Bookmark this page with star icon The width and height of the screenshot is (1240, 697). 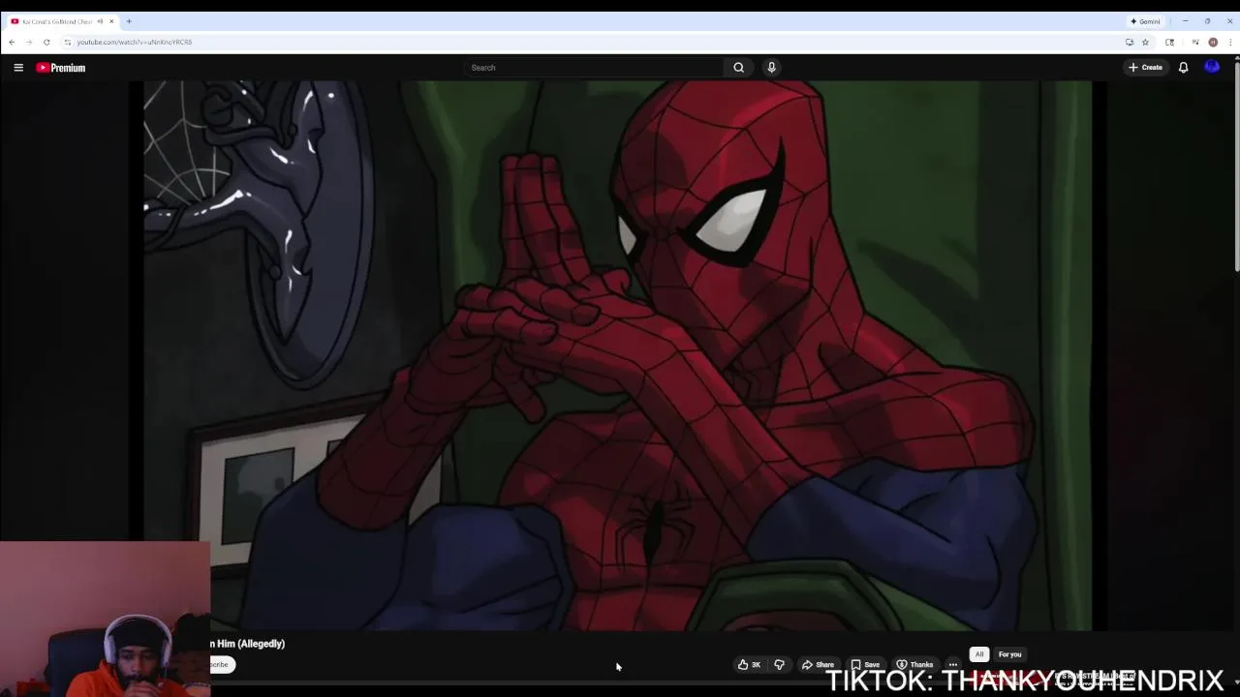(1145, 43)
